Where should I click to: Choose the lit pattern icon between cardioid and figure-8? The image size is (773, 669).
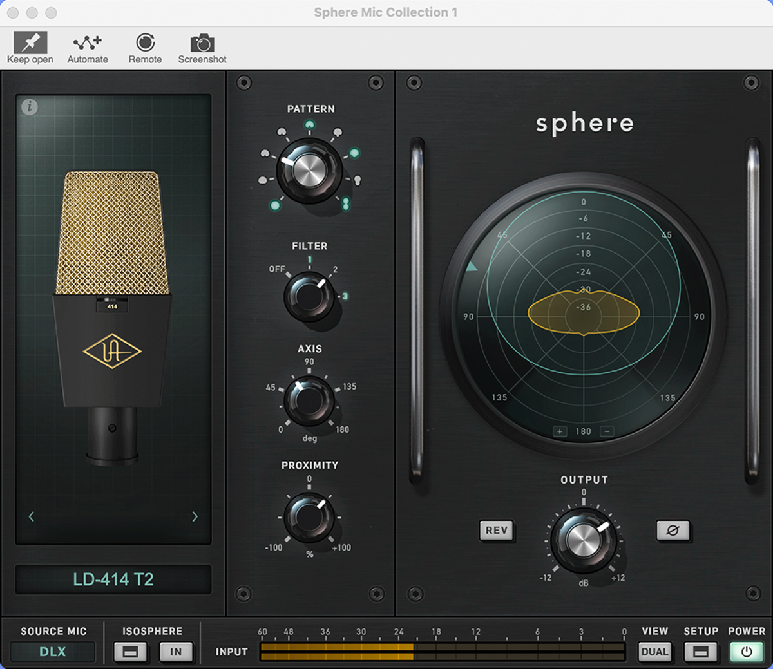[354, 153]
